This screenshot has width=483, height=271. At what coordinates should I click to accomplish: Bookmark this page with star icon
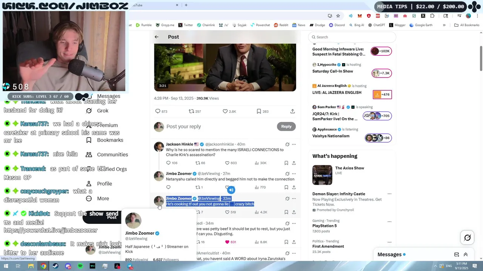pos(338,16)
